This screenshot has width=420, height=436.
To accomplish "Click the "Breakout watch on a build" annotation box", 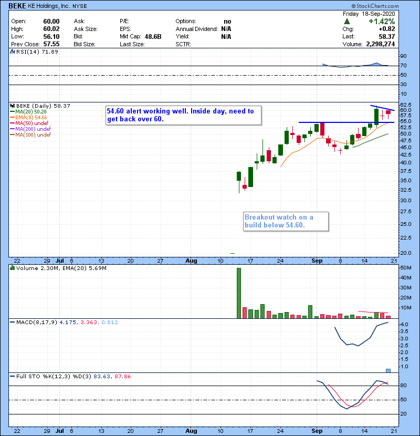I will (x=286, y=221).
